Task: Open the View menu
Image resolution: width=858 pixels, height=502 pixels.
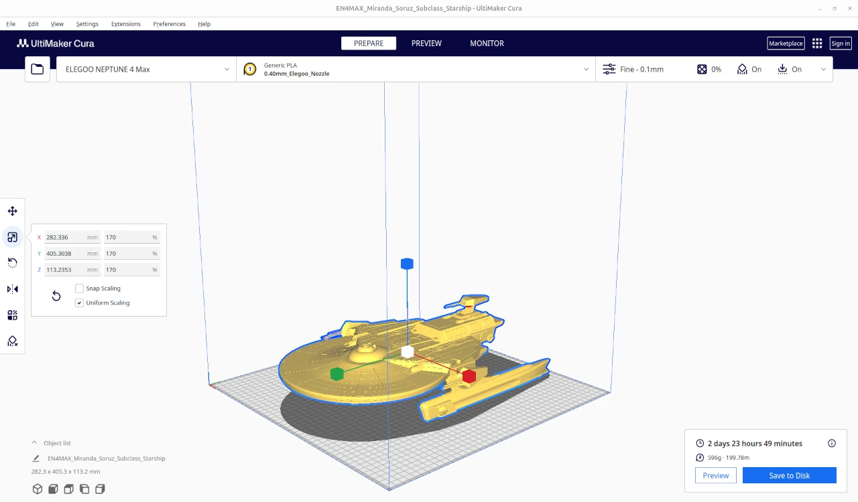Action: point(57,23)
